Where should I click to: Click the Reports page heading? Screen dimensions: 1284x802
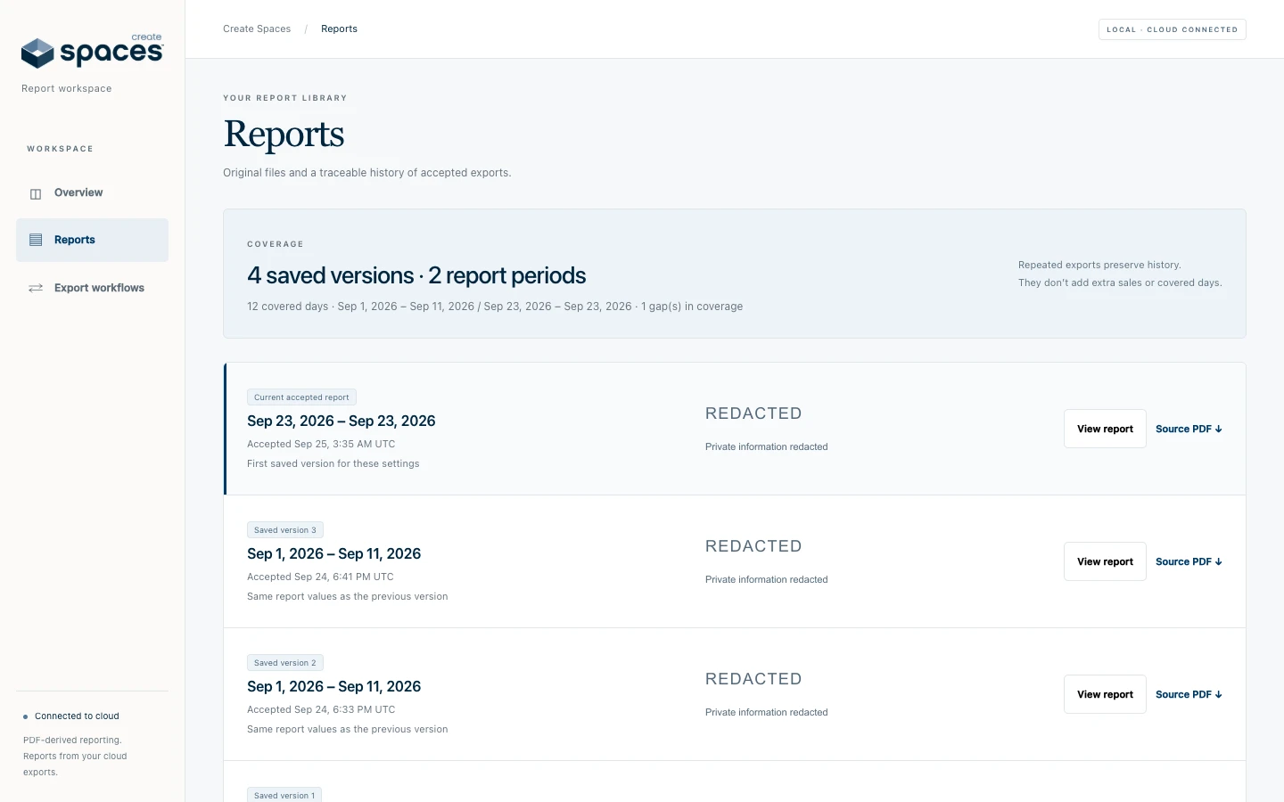click(x=284, y=134)
